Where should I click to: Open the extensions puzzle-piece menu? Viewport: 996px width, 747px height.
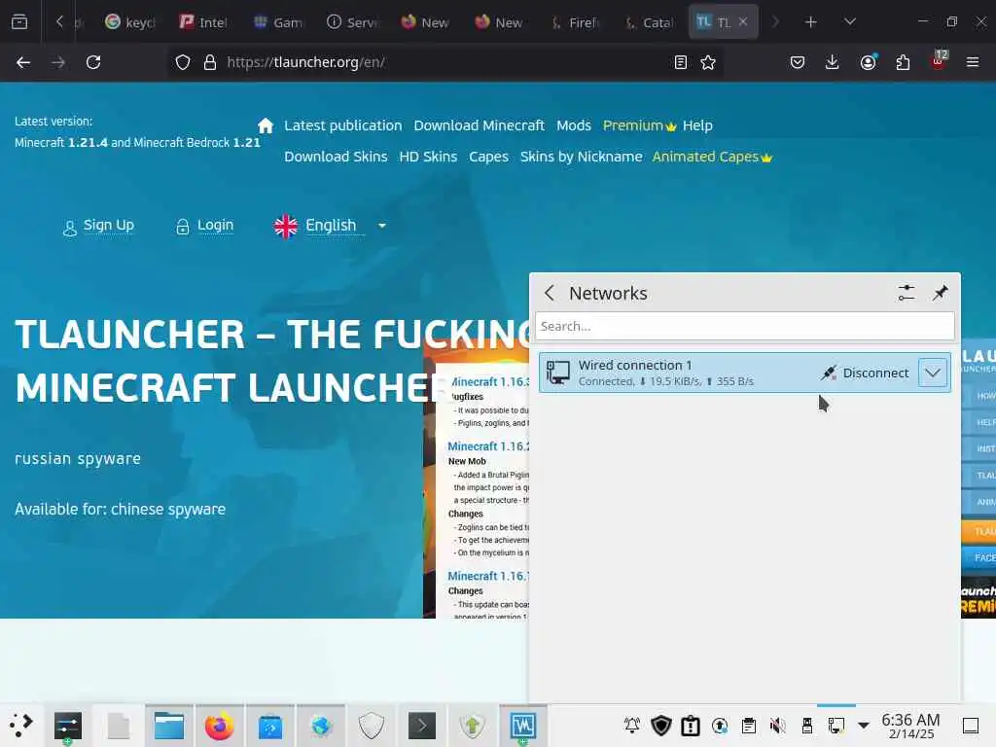[903, 62]
